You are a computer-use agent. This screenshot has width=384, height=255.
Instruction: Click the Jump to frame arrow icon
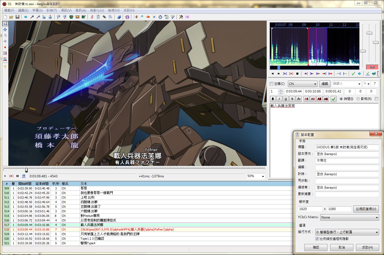[26, 17]
